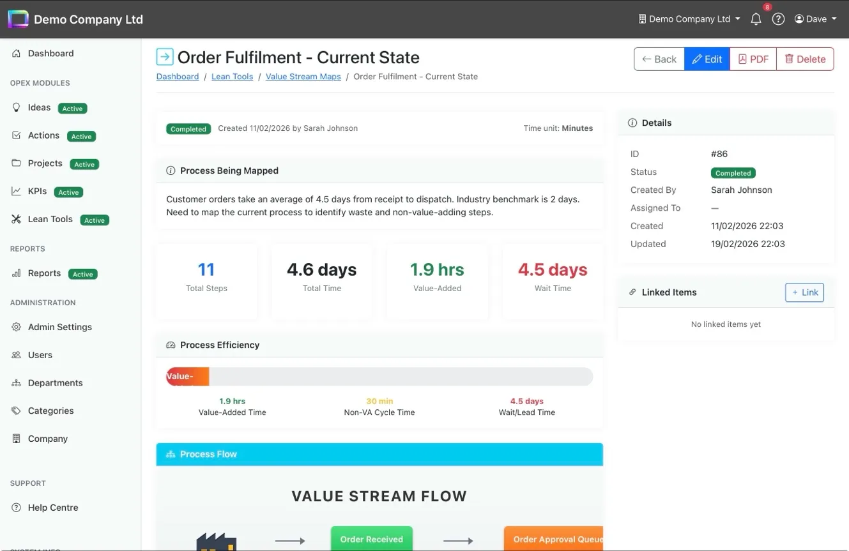Click the KPIs chart icon in sidebar
Image resolution: width=849 pixels, height=551 pixels.
(15, 191)
